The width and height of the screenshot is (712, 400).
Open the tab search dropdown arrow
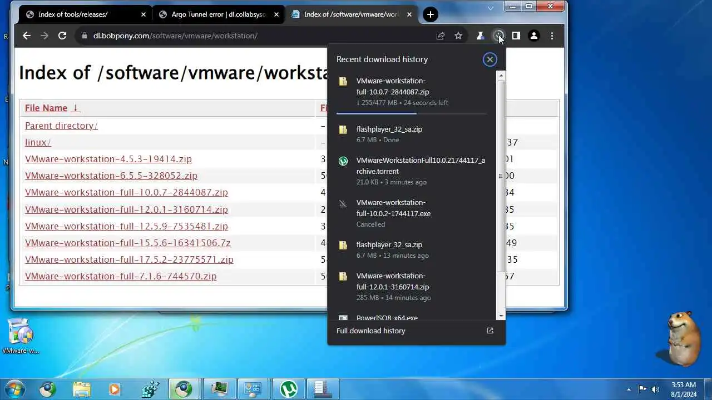(x=491, y=8)
